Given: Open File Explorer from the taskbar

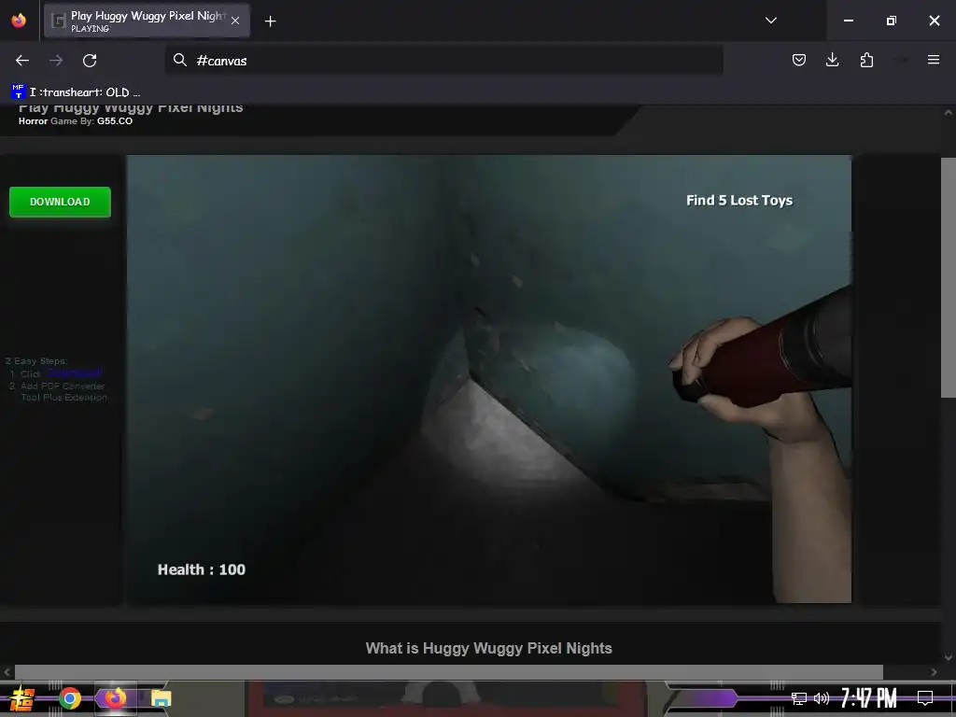Looking at the screenshot, I should (161, 698).
